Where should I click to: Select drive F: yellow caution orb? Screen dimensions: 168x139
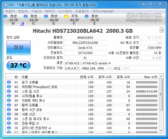pos(66,16)
